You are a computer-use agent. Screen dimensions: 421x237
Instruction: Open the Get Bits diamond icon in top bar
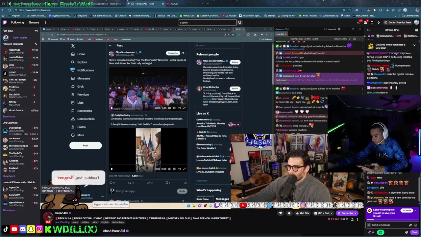(x=379, y=22)
